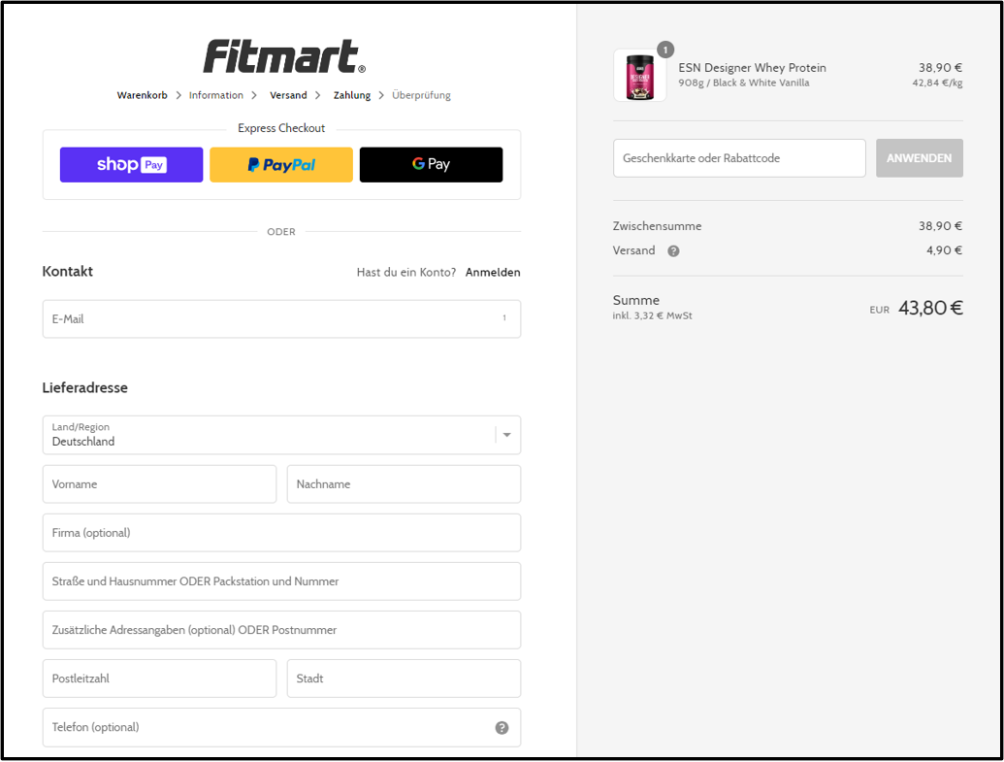The image size is (1004, 762).
Task: Open the Warenkorb breadcrumb
Action: (143, 95)
